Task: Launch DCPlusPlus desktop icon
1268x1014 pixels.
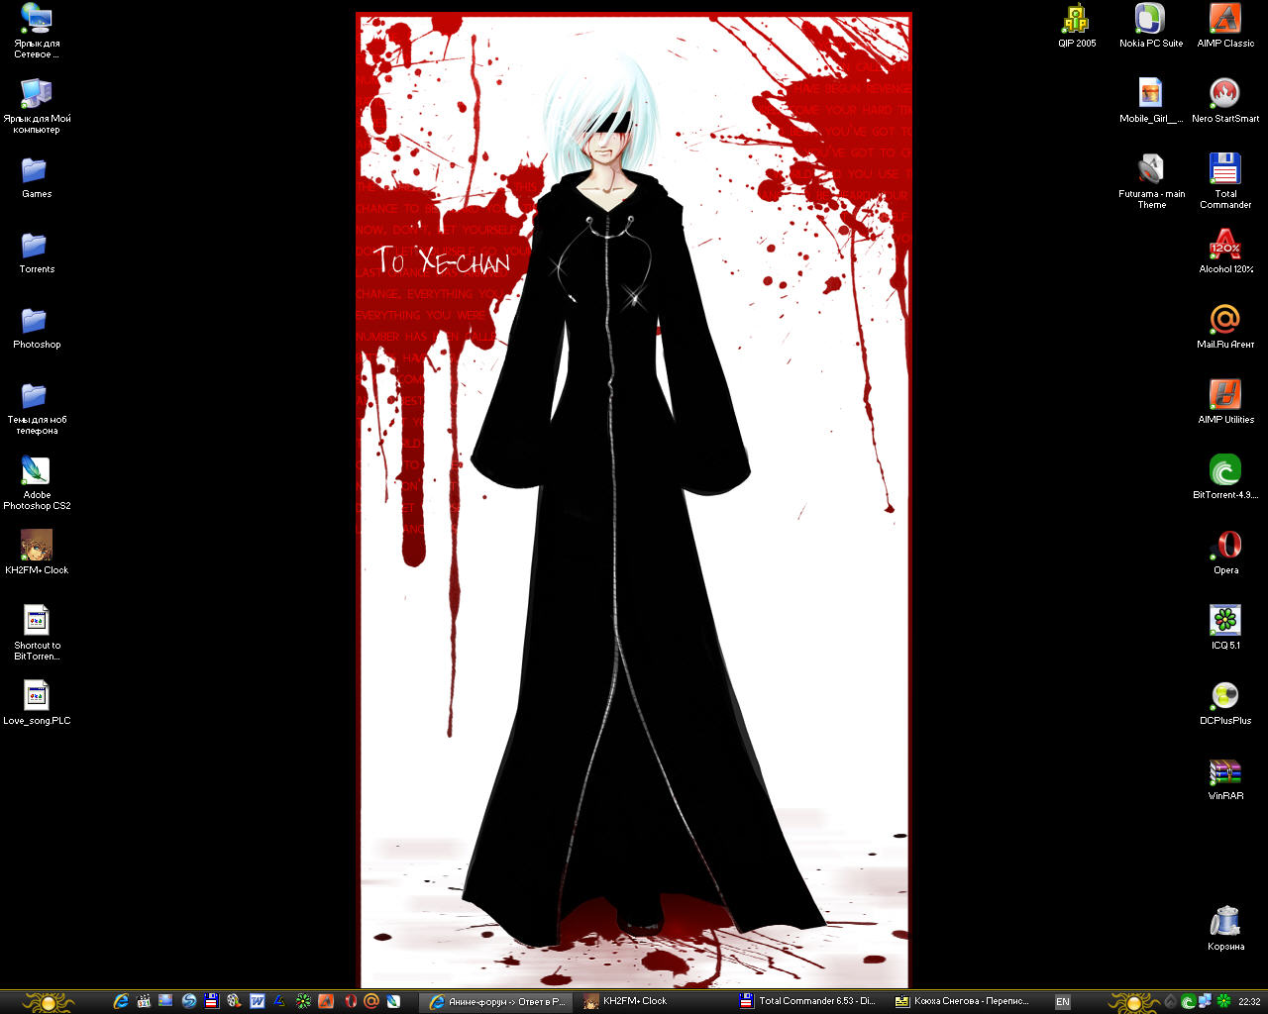Action: point(1225,702)
